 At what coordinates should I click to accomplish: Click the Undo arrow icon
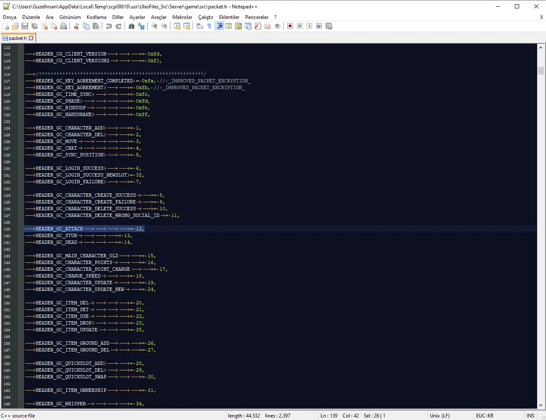109,26
